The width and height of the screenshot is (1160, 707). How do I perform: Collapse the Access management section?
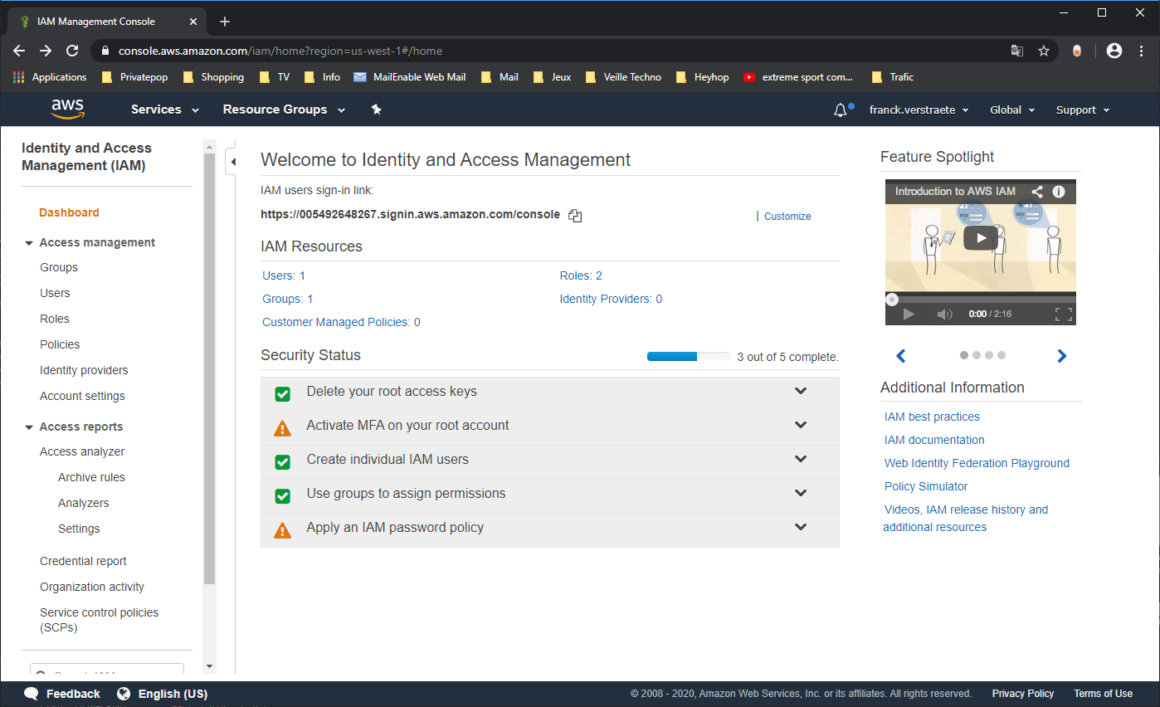point(29,243)
